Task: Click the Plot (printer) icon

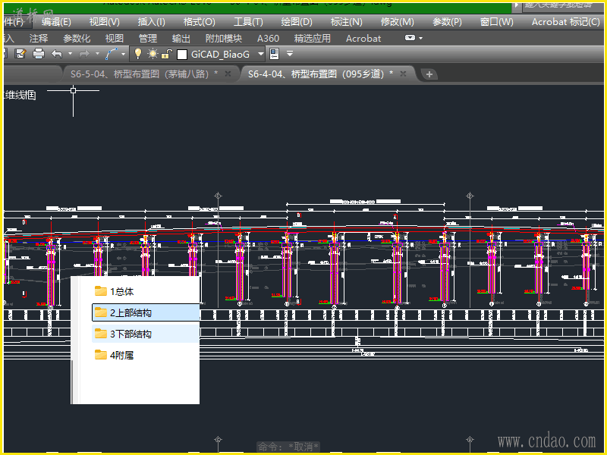Action: 38,54
